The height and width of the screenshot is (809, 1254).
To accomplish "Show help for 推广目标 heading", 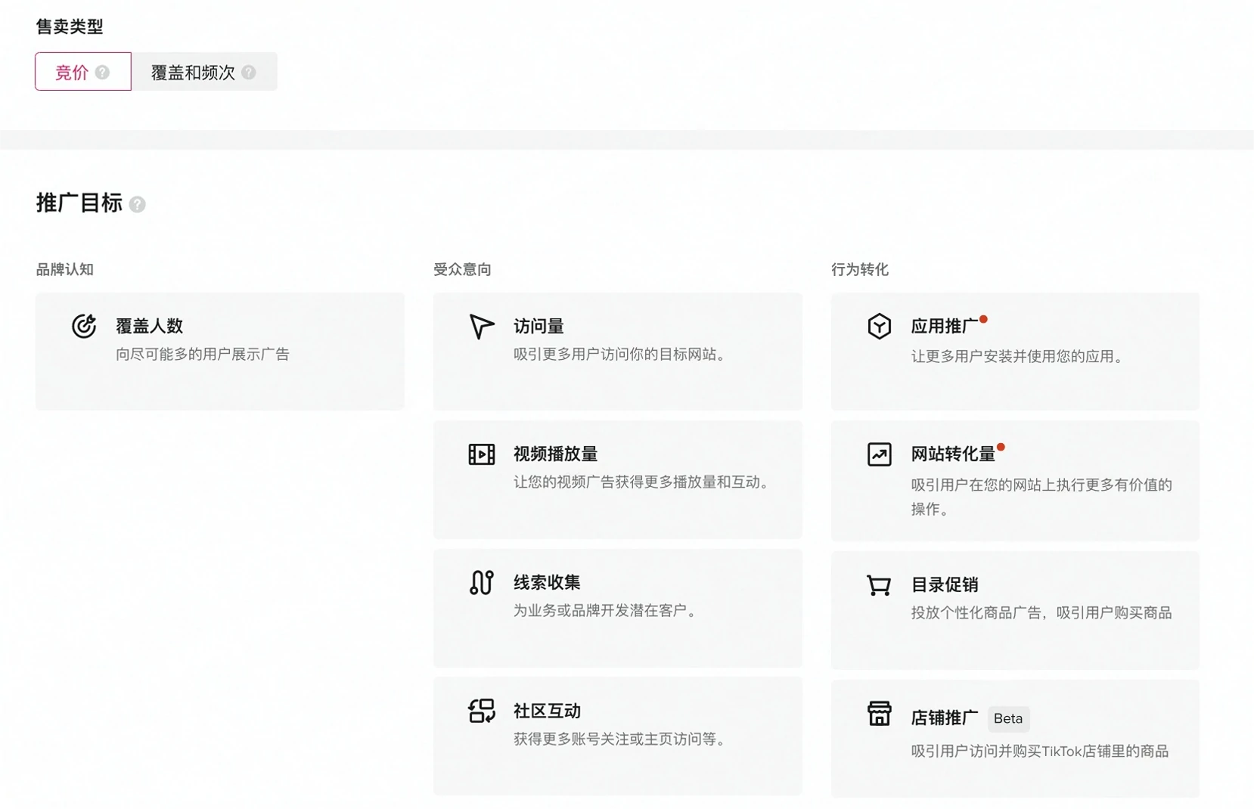I will tap(137, 204).
